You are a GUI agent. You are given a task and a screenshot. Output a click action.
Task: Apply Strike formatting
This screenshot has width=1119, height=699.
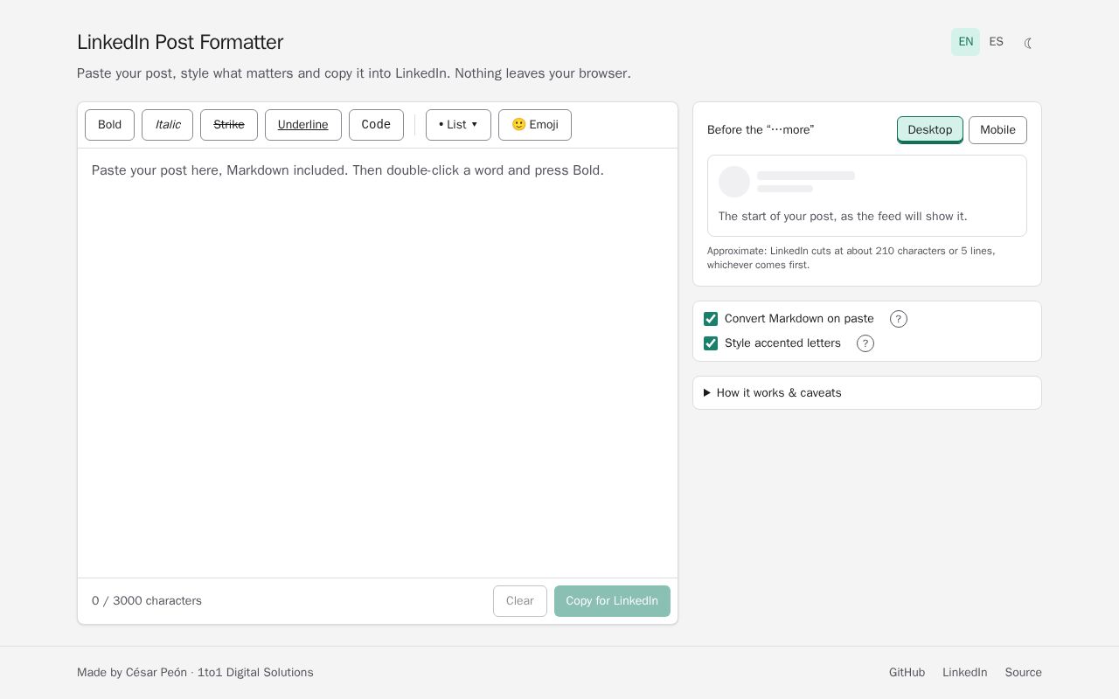pyautogui.click(x=229, y=125)
